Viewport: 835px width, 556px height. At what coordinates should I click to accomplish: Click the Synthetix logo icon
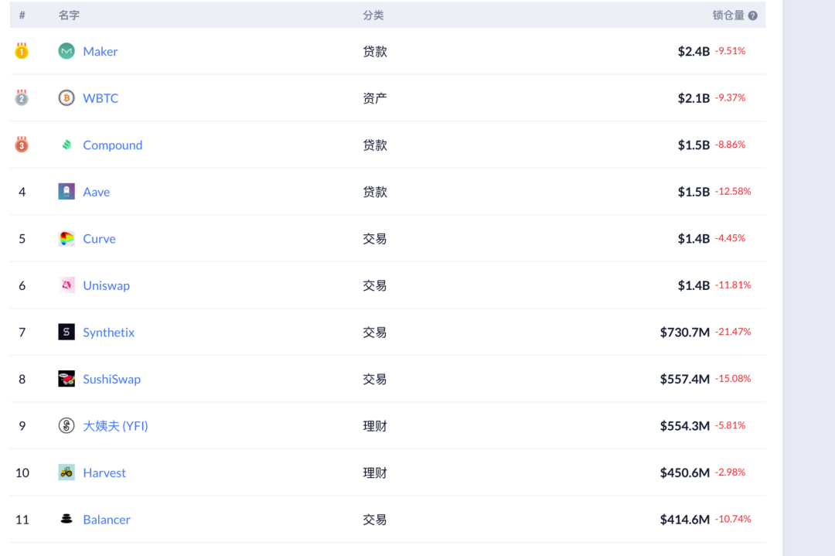click(66, 332)
